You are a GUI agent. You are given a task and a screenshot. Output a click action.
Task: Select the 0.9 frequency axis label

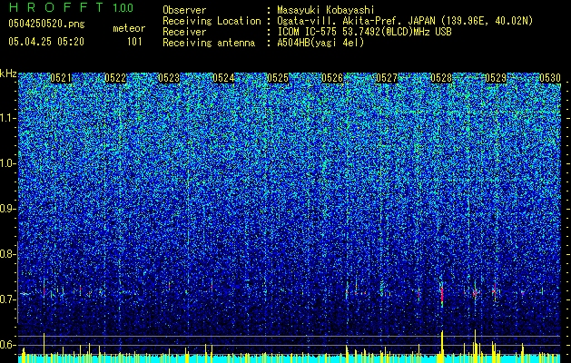7,209
